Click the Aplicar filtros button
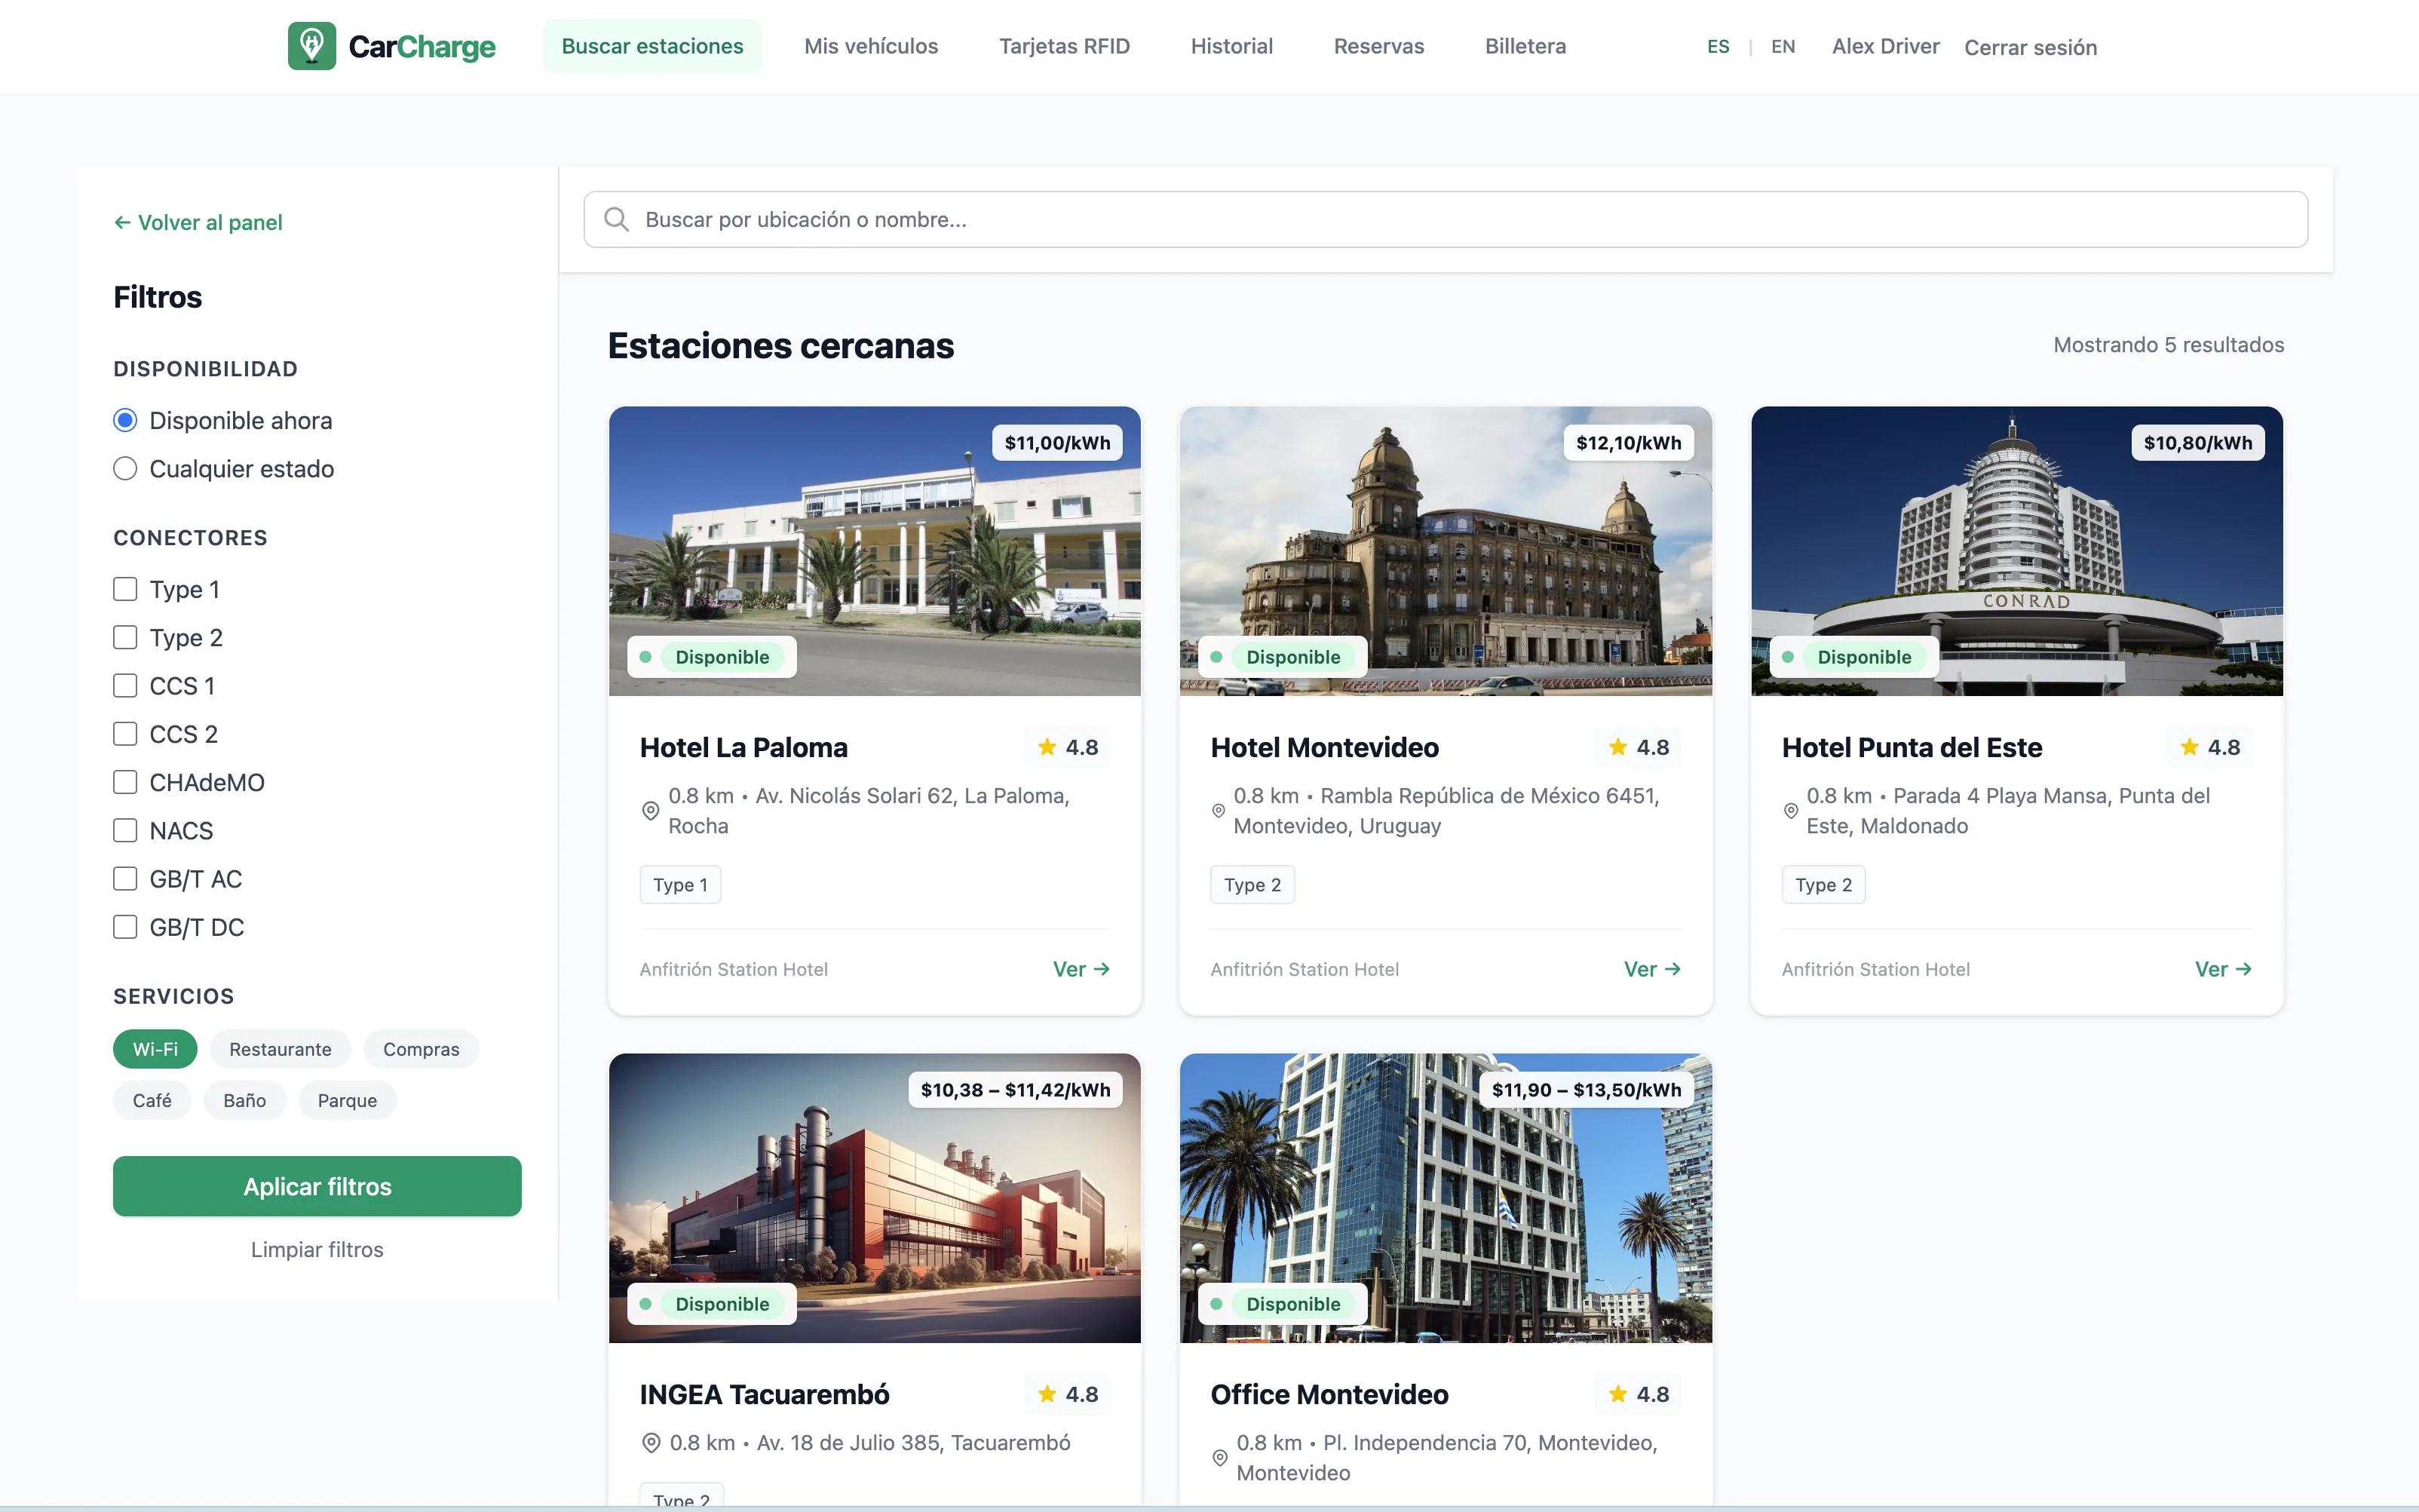 click(317, 1186)
